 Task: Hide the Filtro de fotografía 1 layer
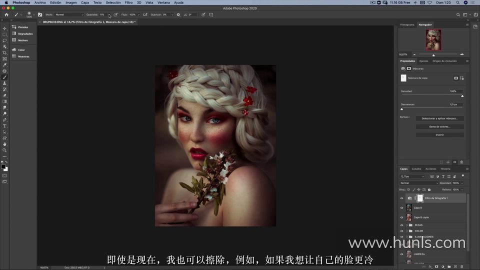coord(401,198)
